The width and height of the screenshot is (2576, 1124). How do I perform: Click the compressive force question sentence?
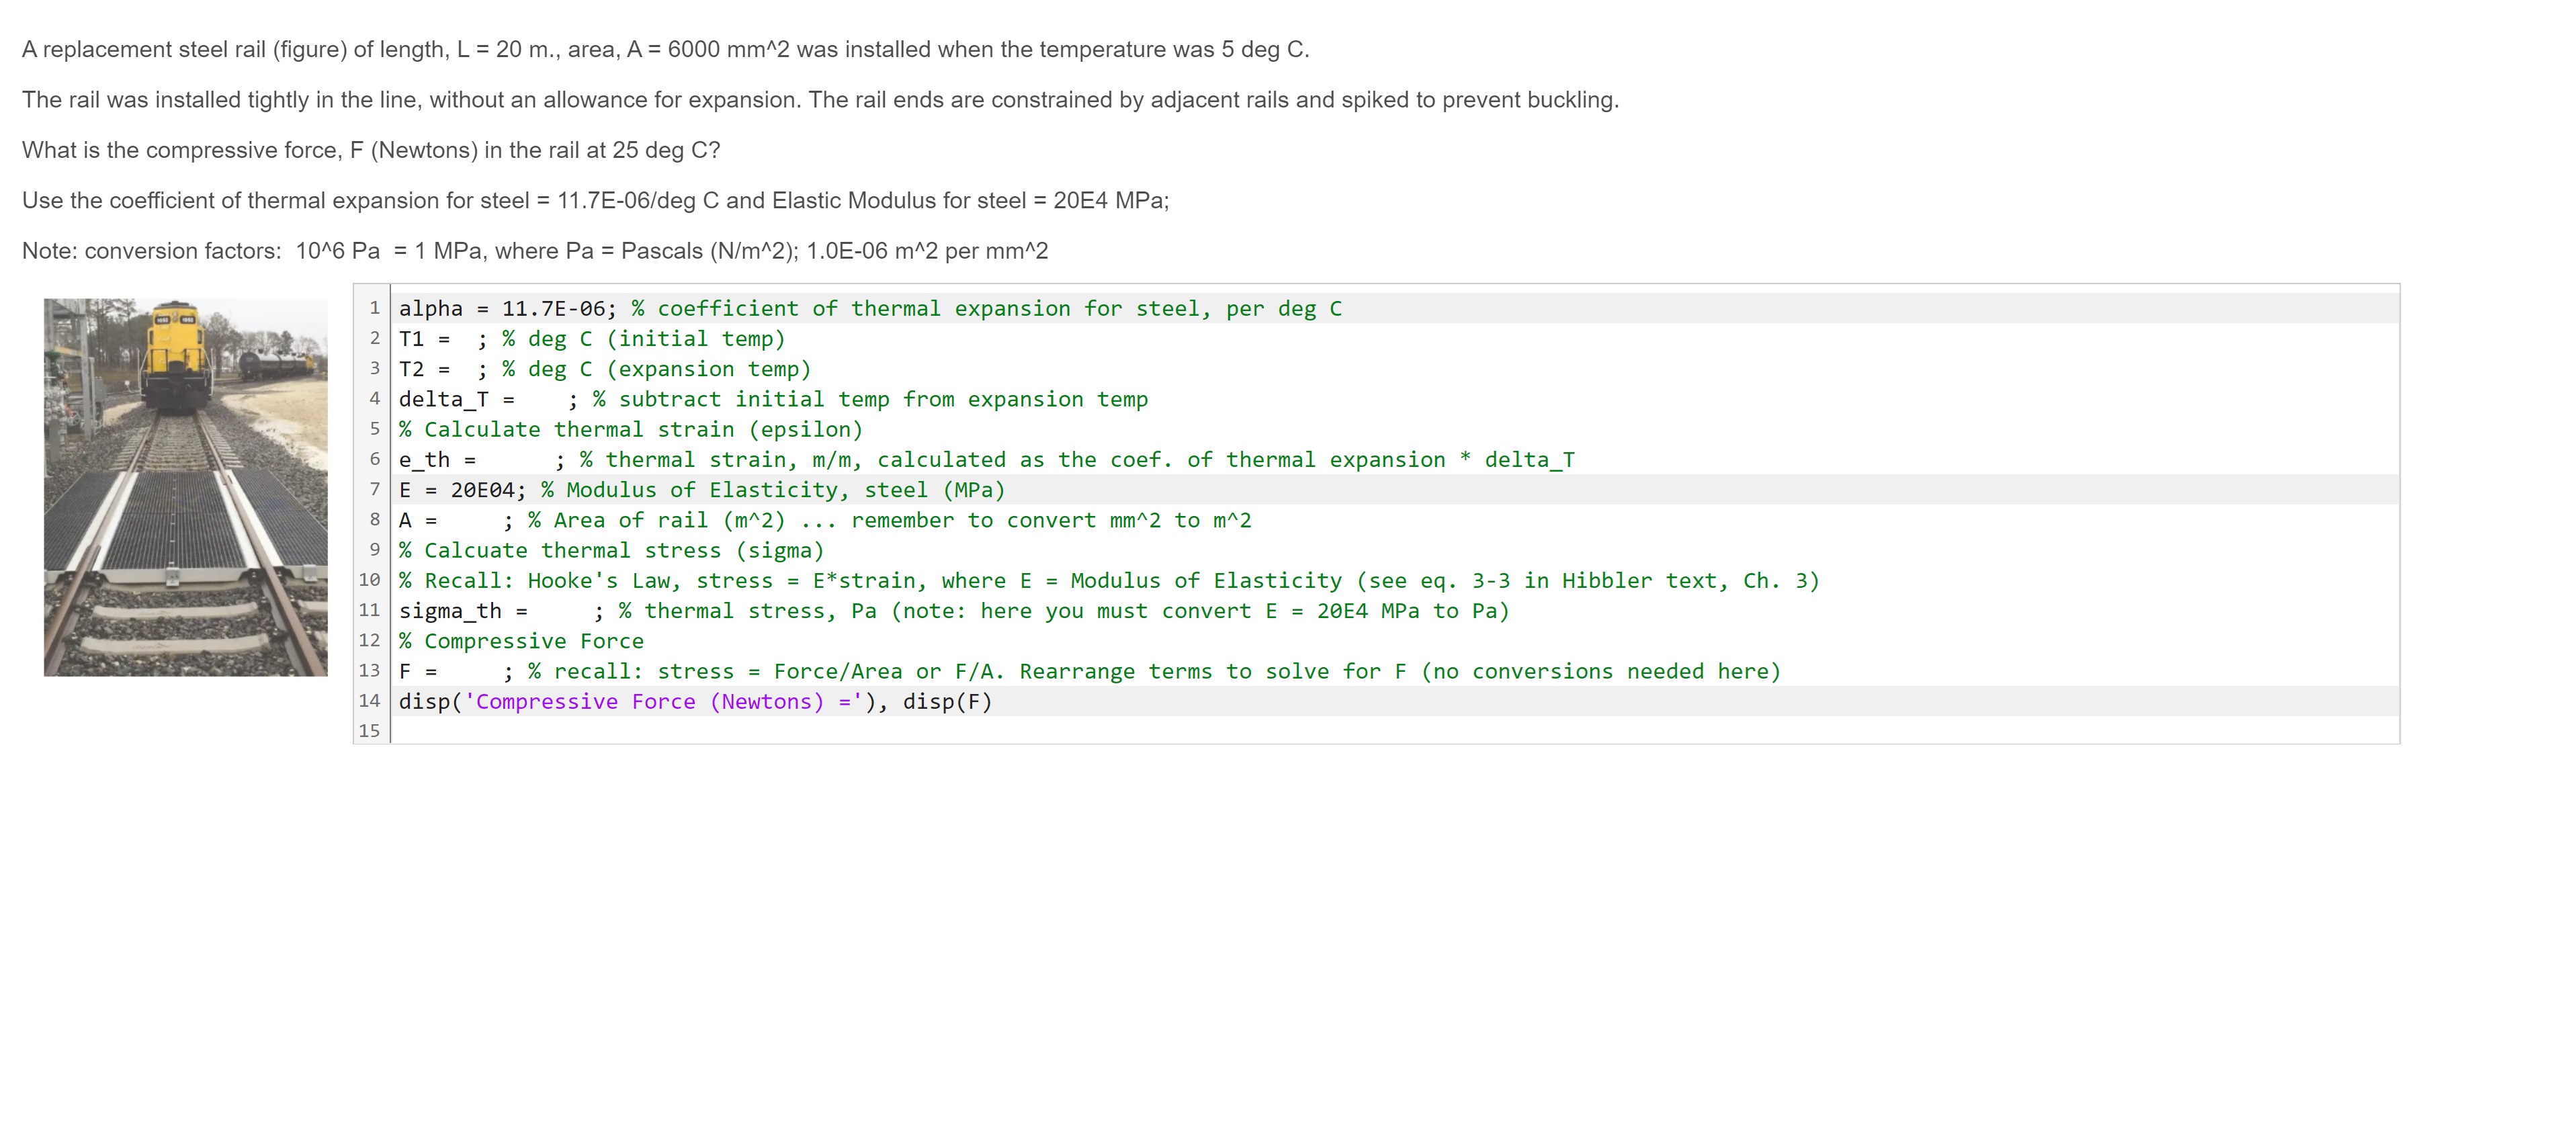tap(371, 150)
